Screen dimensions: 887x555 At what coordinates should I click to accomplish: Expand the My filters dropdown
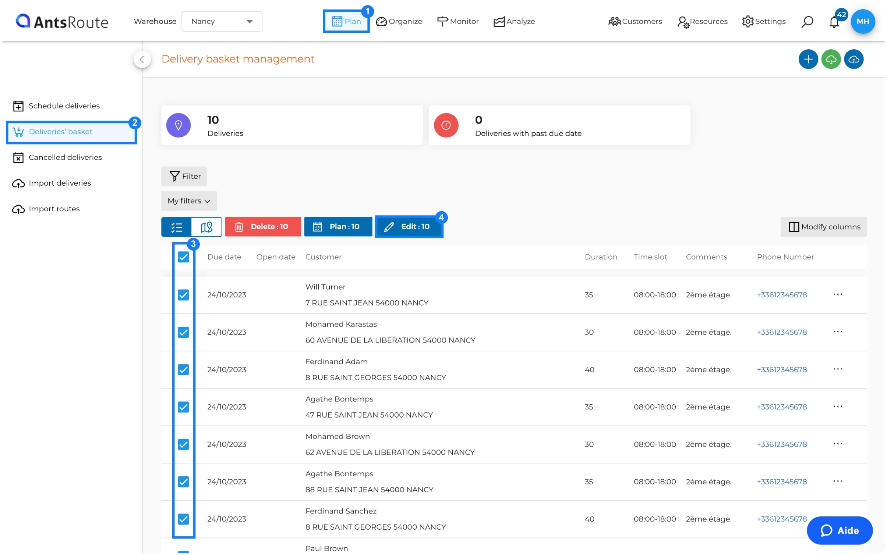click(189, 201)
